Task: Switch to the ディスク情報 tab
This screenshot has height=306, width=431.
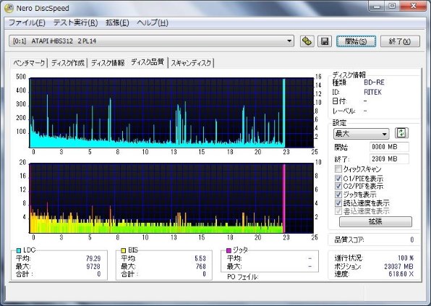Action: tap(108, 63)
